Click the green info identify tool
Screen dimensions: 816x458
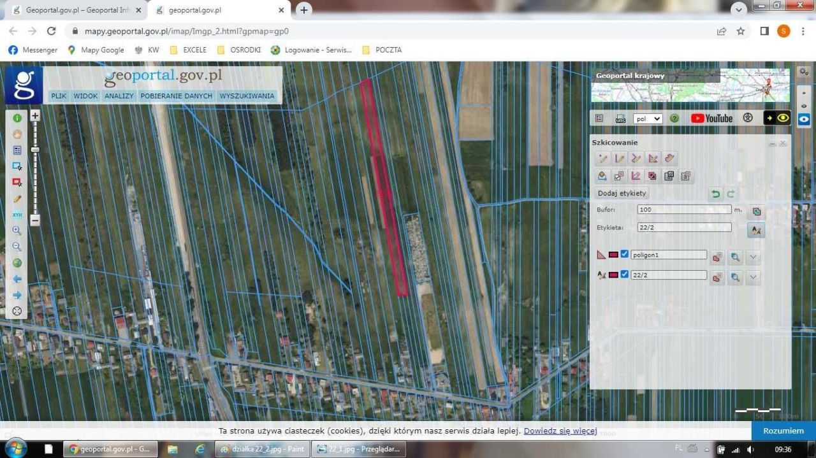(17, 118)
